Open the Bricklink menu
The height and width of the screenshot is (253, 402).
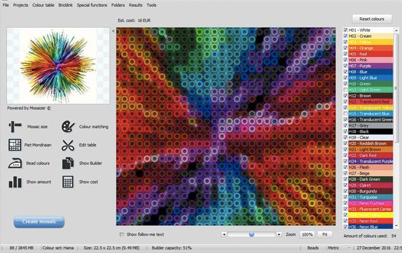66,5
